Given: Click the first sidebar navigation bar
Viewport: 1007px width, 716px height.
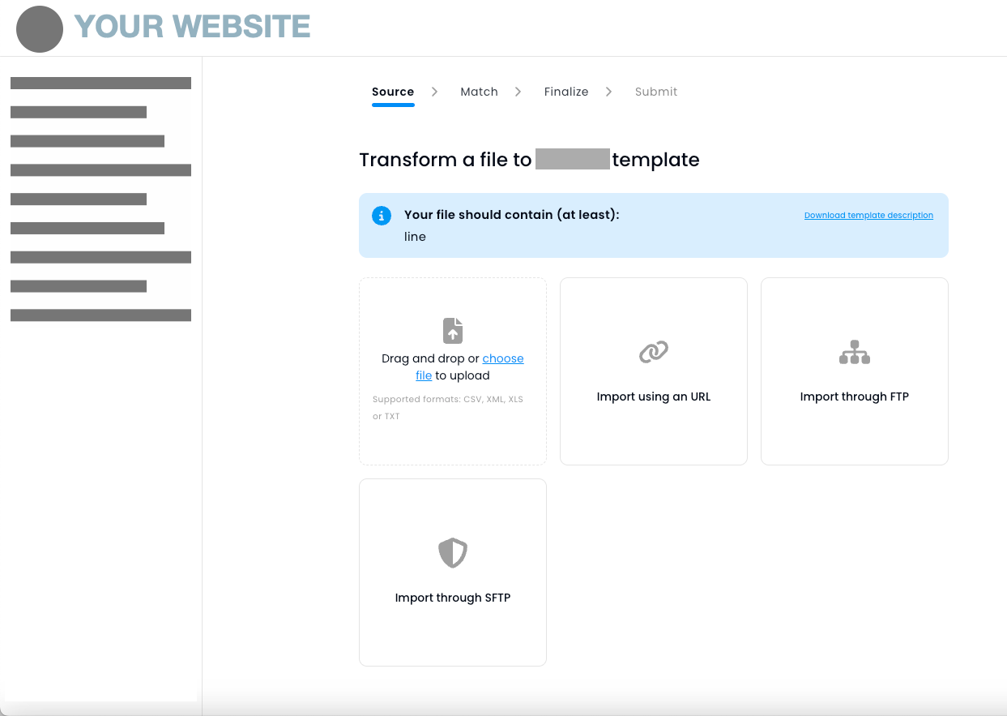Looking at the screenshot, I should pos(100,82).
